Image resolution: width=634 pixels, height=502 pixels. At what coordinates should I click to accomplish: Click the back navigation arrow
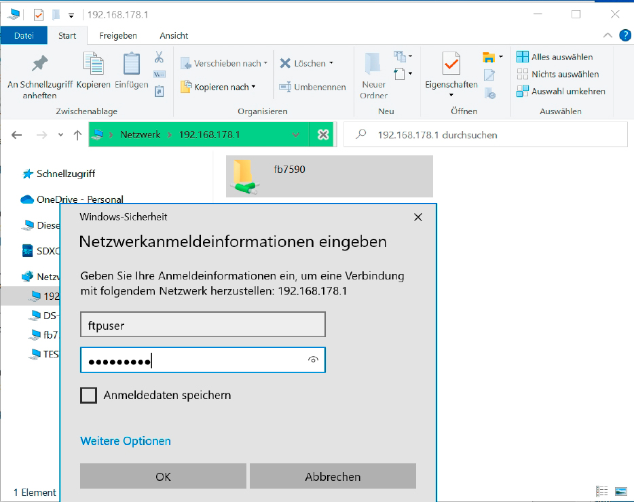(16, 134)
